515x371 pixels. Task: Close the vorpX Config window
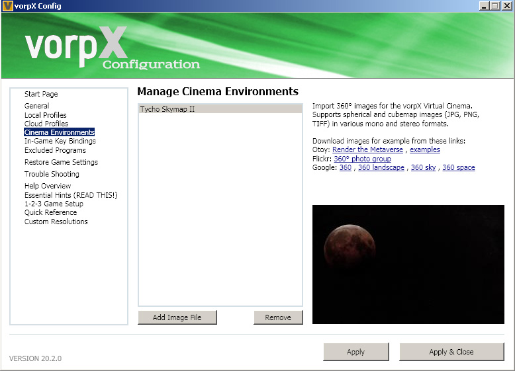506,6
